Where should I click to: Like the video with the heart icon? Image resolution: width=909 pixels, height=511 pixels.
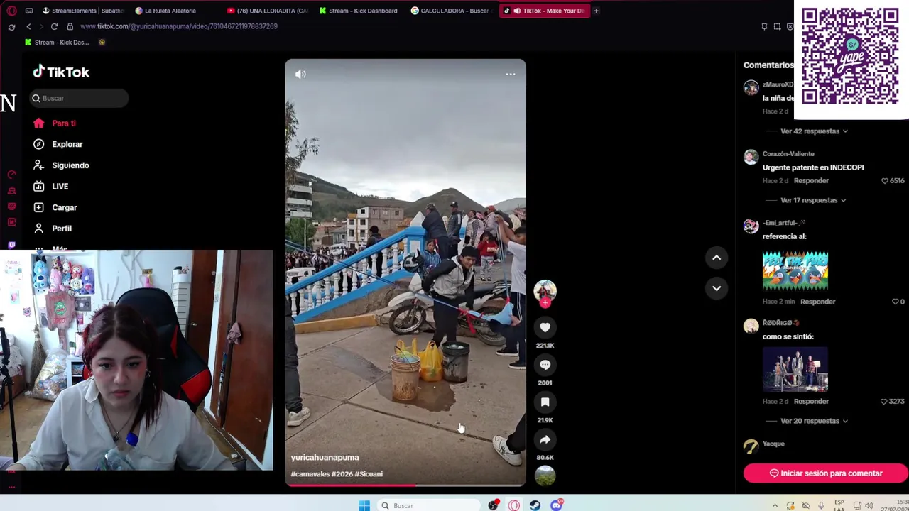point(545,327)
